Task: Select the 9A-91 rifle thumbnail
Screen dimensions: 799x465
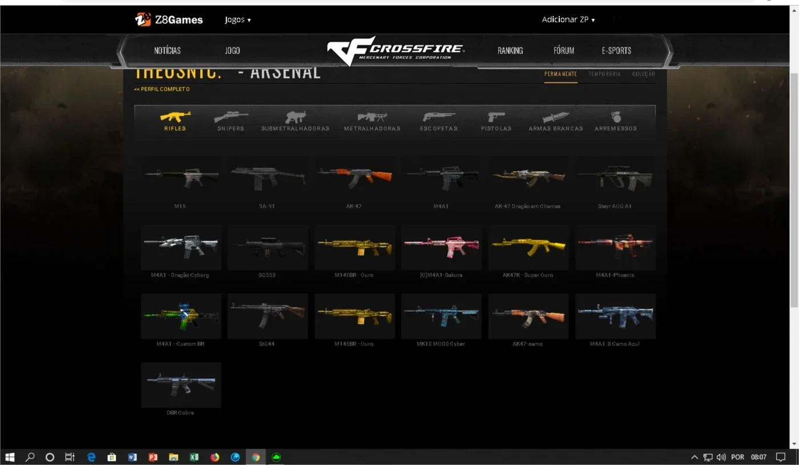Action: click(268, 178)
